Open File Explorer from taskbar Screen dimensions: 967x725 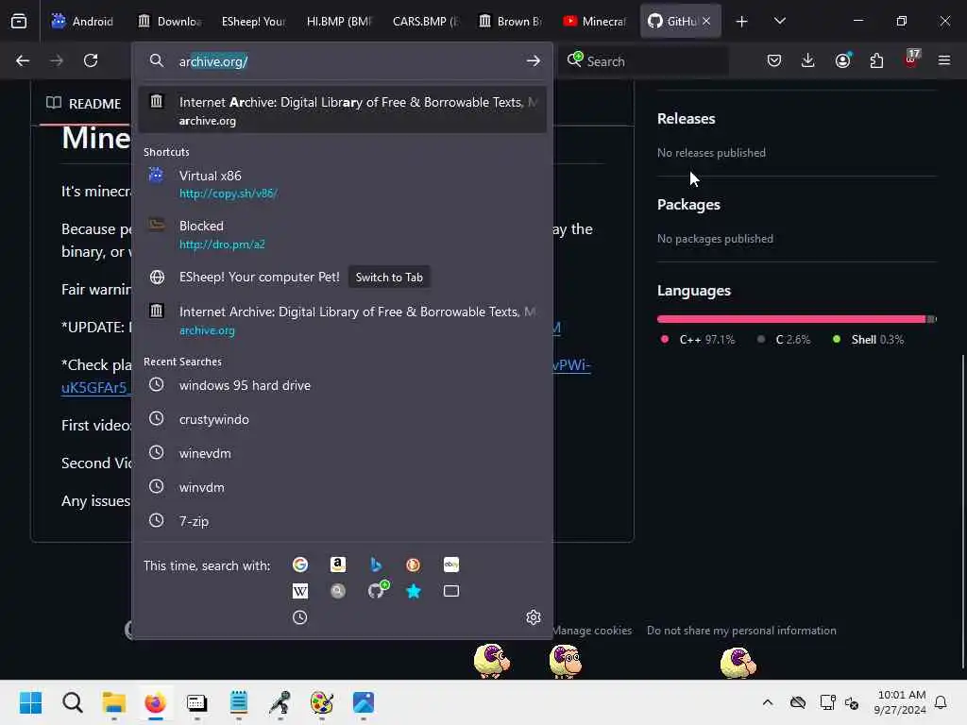click(x=114, y=702)
